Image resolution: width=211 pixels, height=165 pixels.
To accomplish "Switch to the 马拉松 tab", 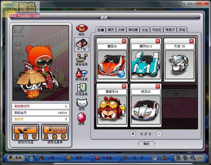I will click(x=157, y=30).
